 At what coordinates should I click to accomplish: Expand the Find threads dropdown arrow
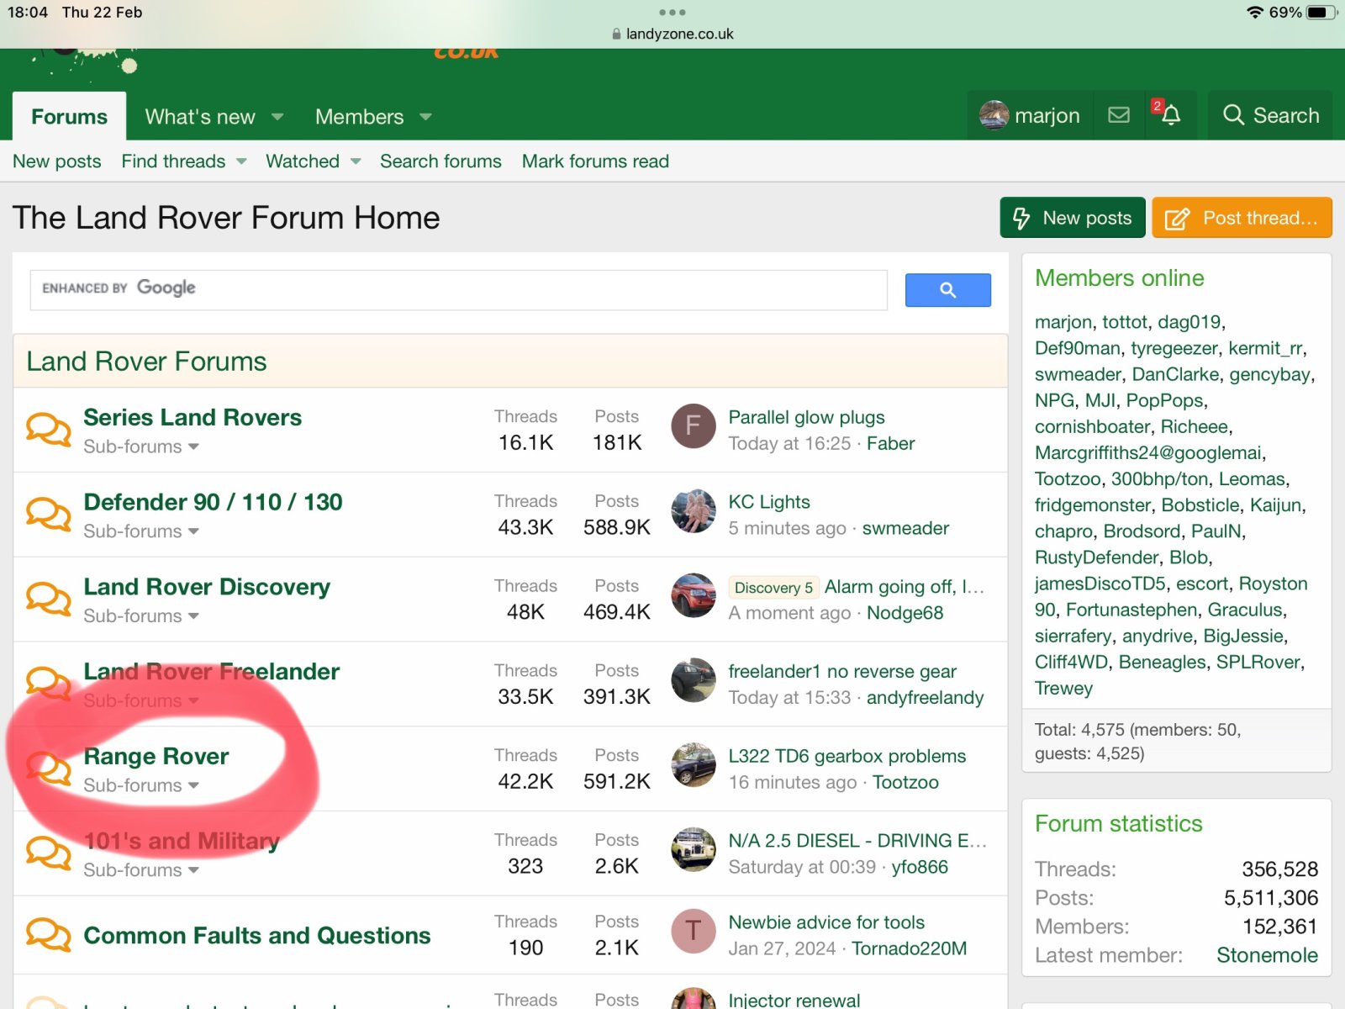coord(241,161)
